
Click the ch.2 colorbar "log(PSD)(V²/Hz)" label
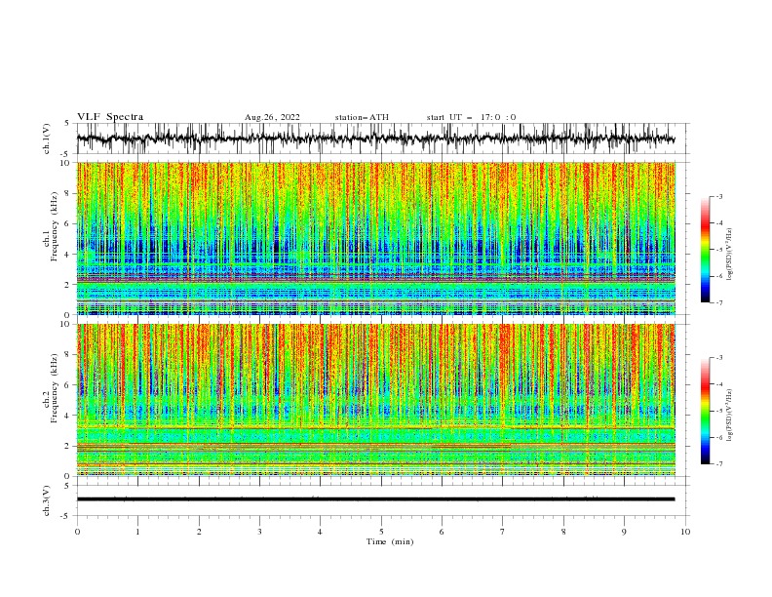click(x=729, y=415)
